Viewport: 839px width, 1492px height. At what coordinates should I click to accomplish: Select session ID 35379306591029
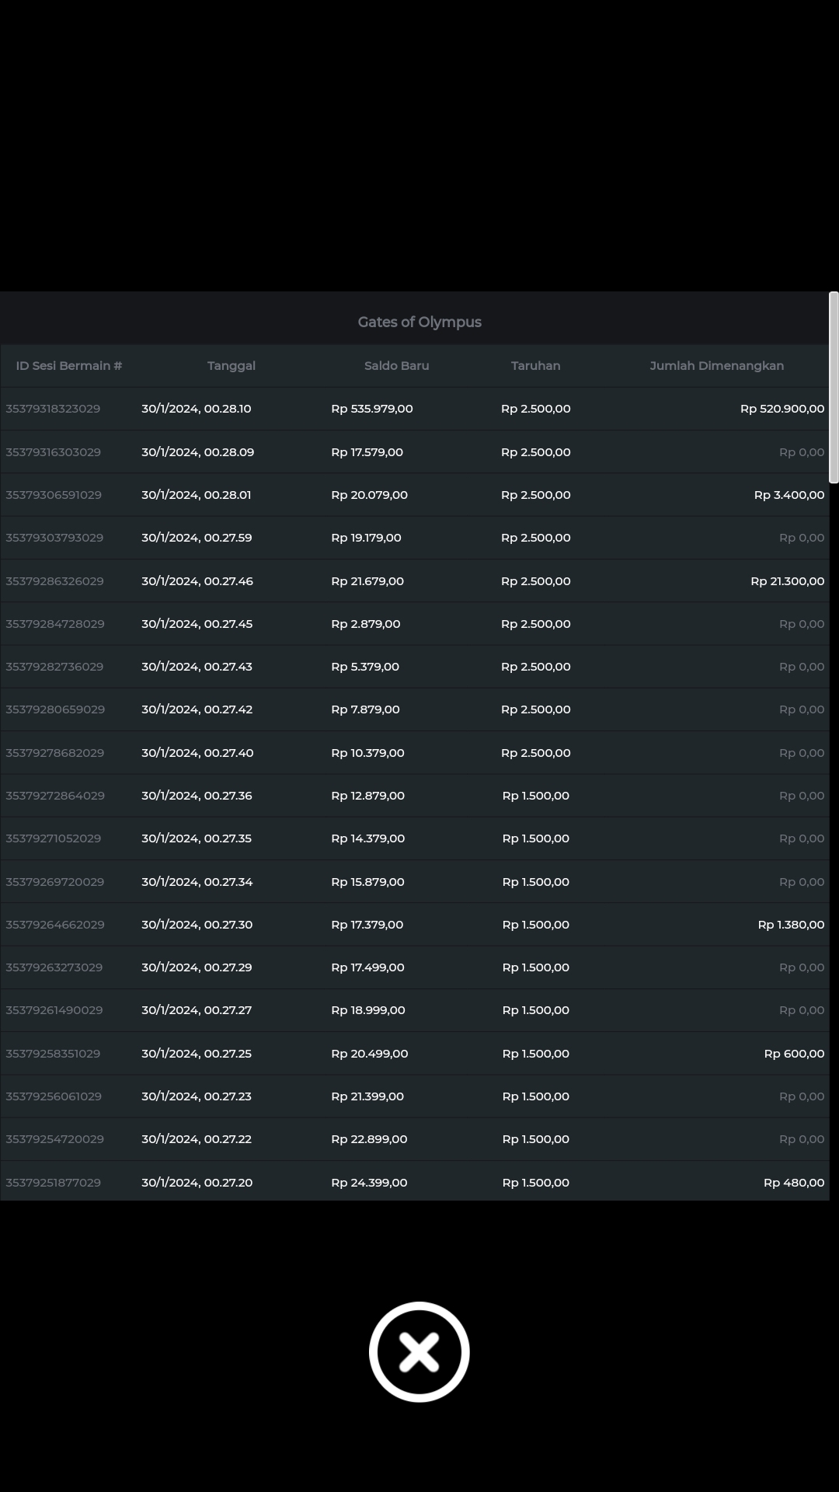click(x=54, y=495)
